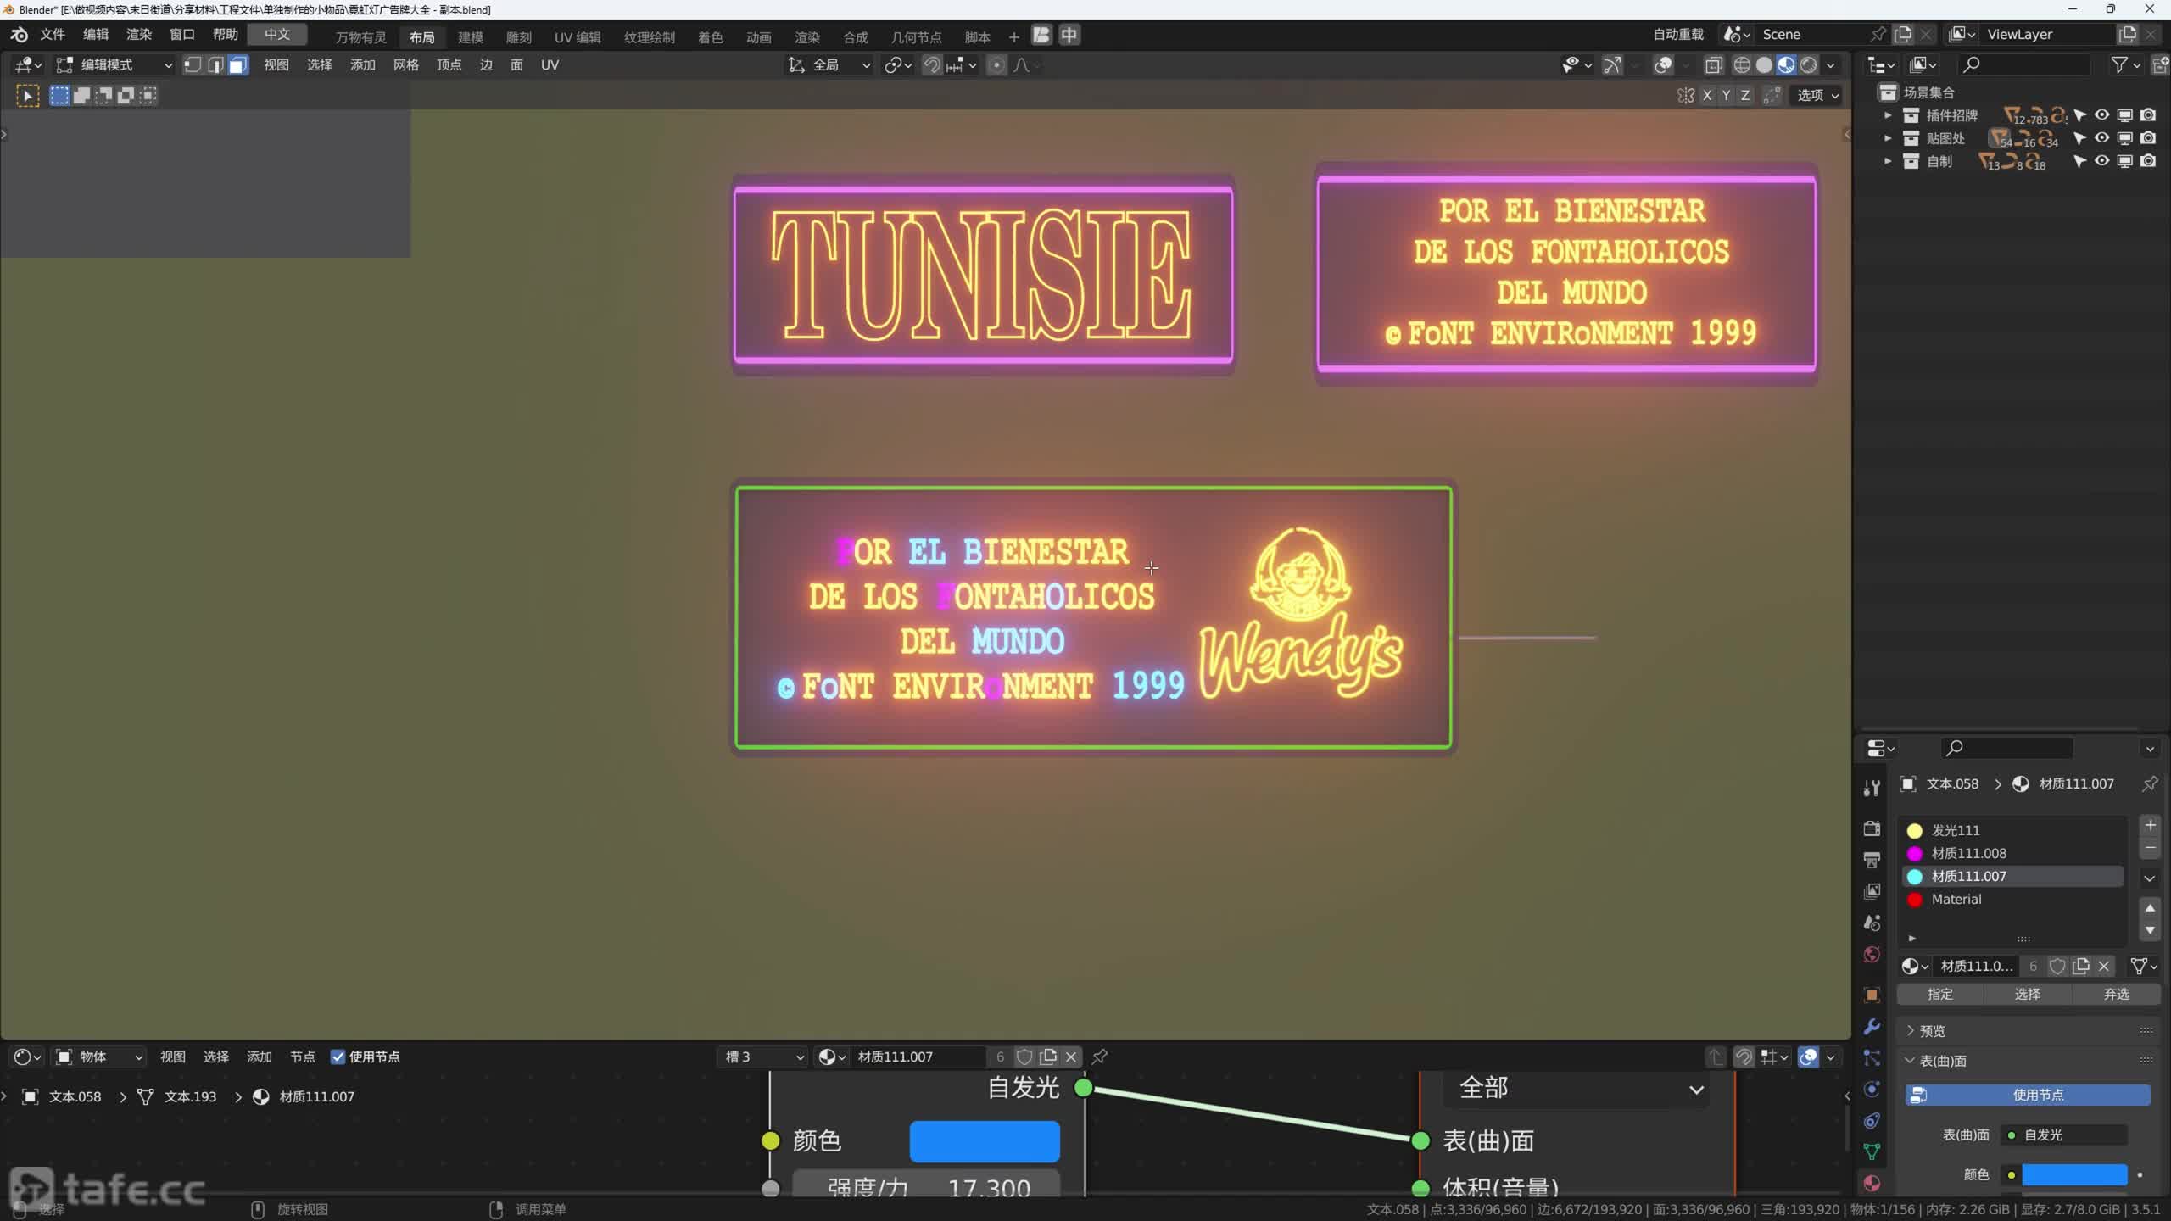The height and width of the screenshot is (1221, 2171).
Task: Open Output properties tab
Action: pyautogui.click(x=1872, y=860)
